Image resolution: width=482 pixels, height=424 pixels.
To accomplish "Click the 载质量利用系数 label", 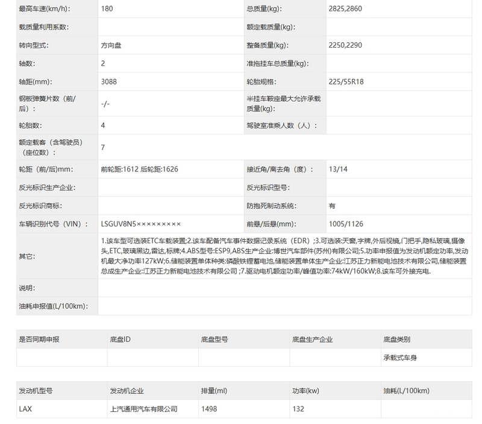I will click(43, 27).
